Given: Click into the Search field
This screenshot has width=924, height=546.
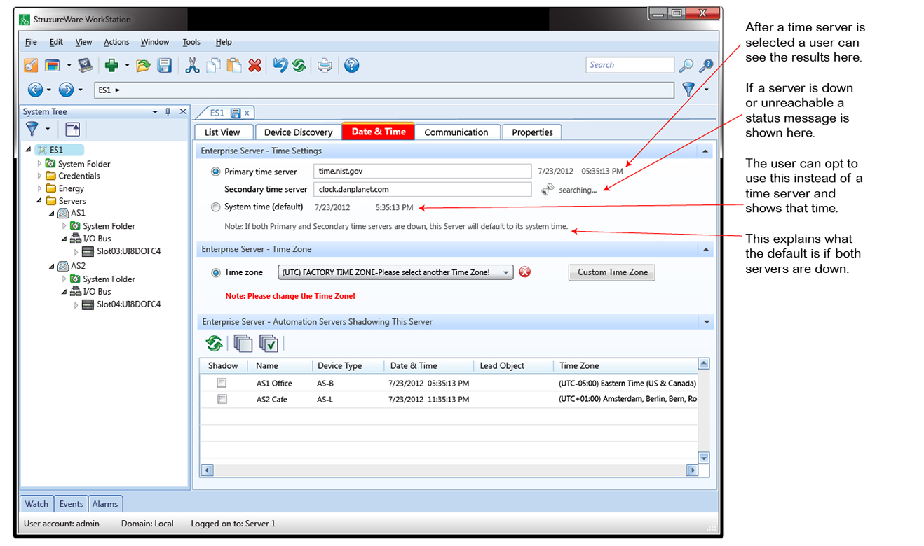Looking at the screenshot, I should click(x=630, y=65).
